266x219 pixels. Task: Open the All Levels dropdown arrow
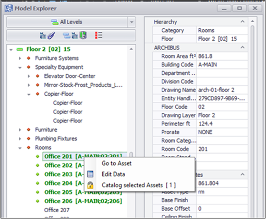tap(132, 22)
